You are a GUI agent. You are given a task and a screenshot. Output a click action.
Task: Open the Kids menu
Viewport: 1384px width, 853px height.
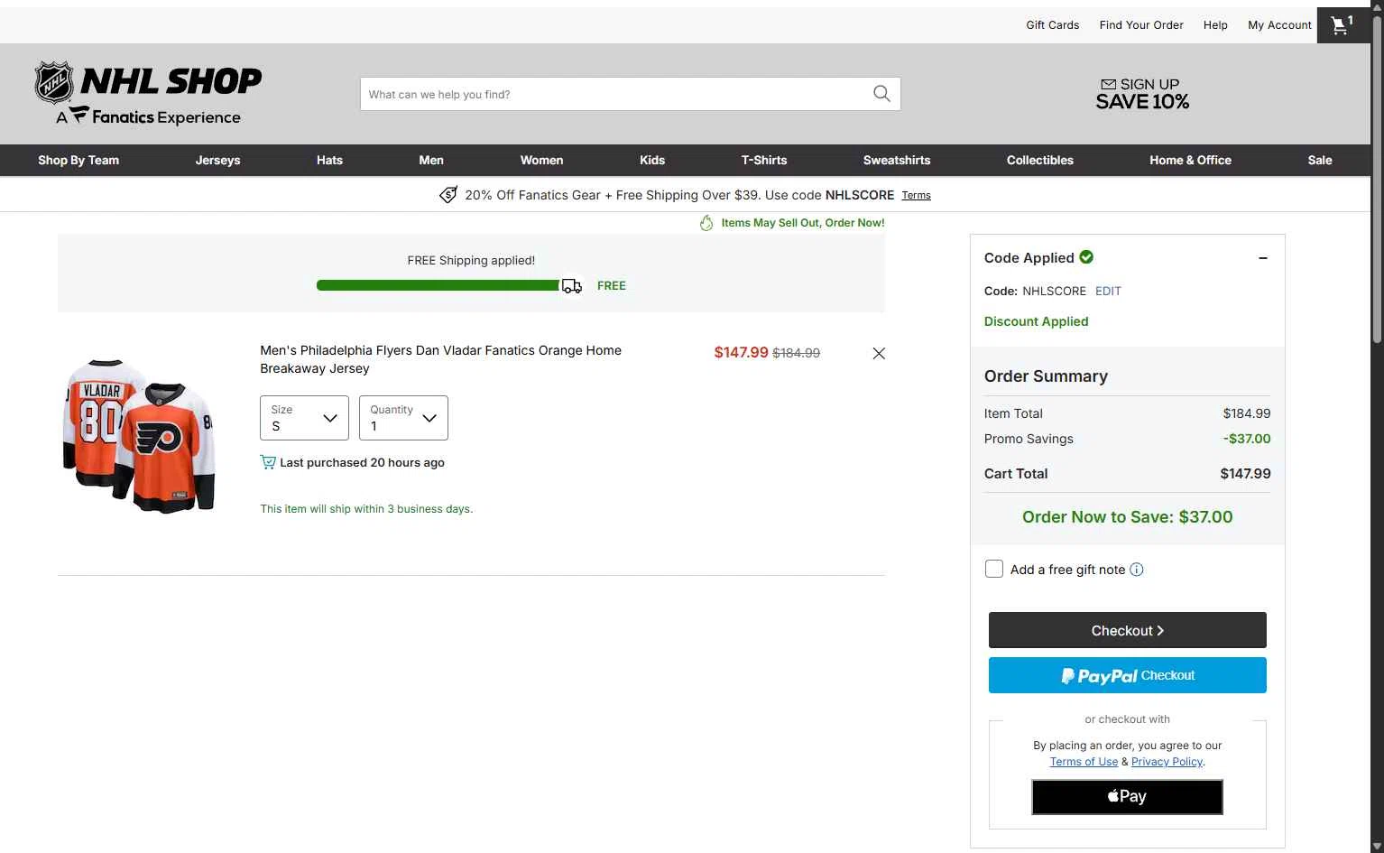click(652, 160)
